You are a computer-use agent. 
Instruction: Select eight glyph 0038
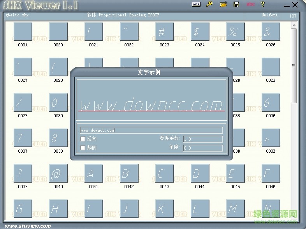58,138
